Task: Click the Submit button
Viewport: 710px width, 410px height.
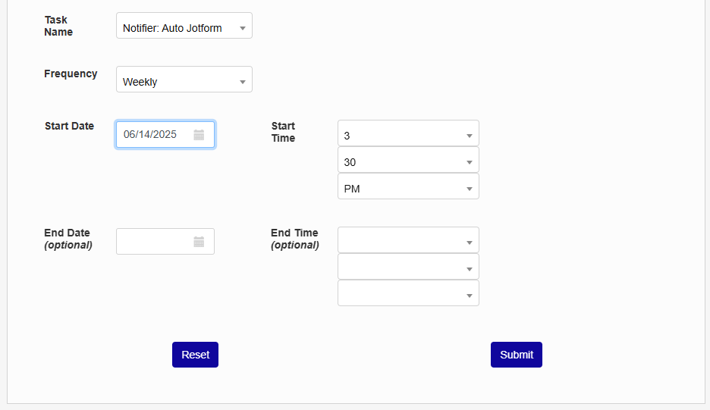Action: click(x=517, y=355)
